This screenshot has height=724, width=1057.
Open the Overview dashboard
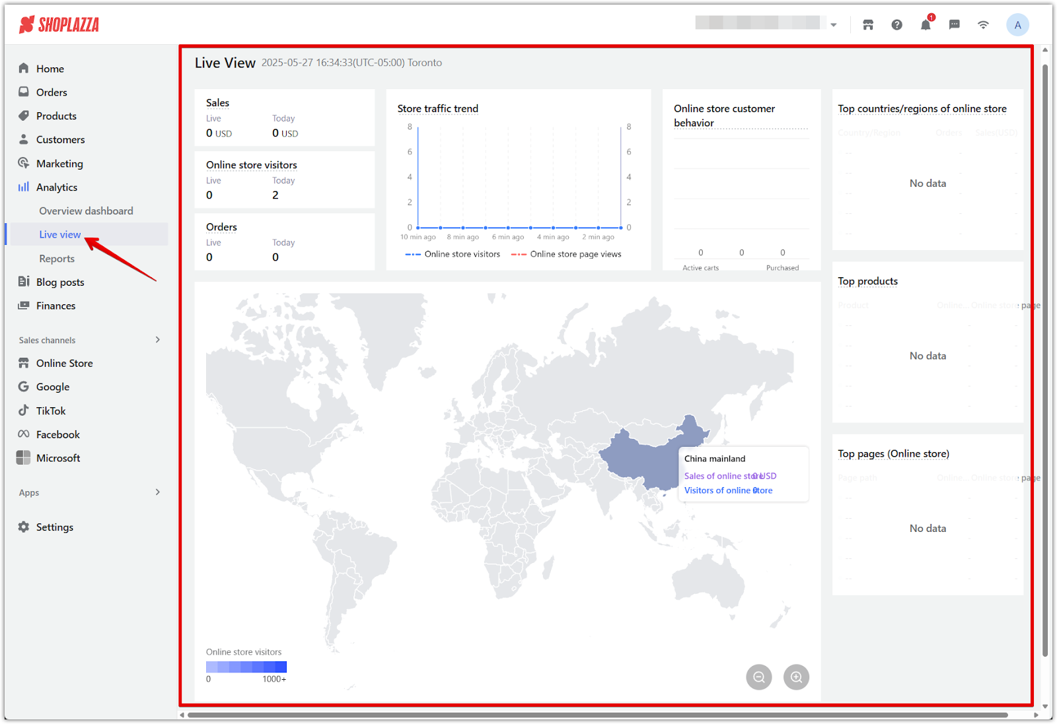click(x=86, y=211)
